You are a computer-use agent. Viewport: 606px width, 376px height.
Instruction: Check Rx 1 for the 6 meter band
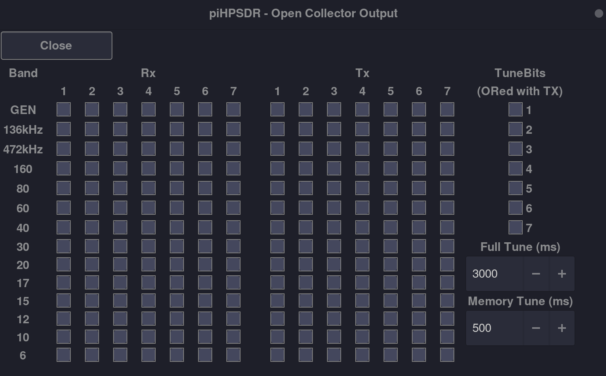click(63, 354)
